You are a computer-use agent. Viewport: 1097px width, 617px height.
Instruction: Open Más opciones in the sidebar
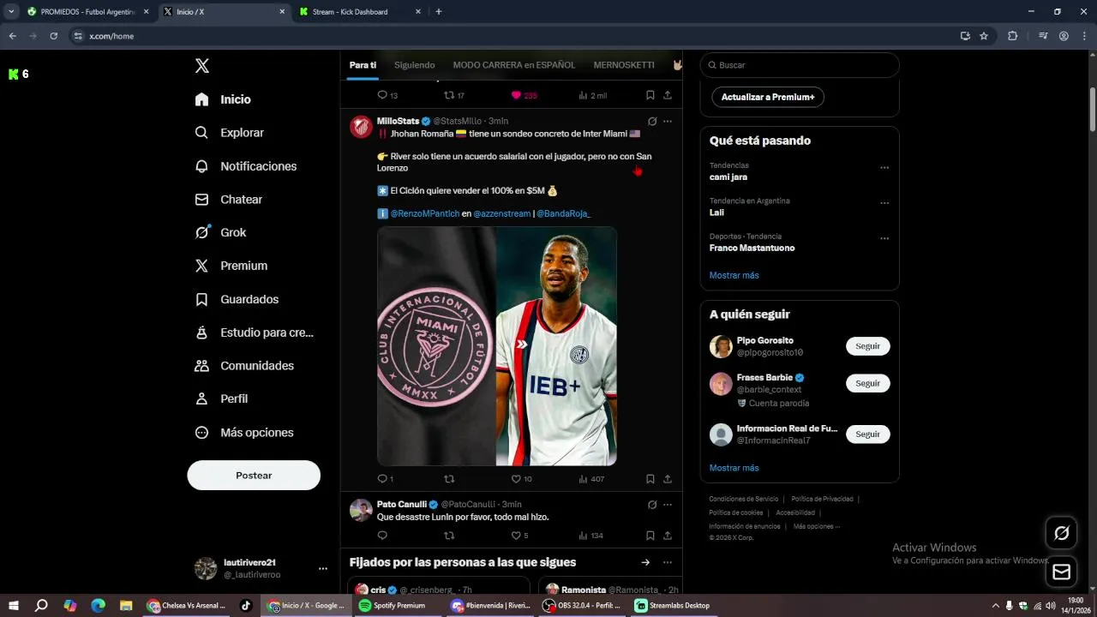243,433
